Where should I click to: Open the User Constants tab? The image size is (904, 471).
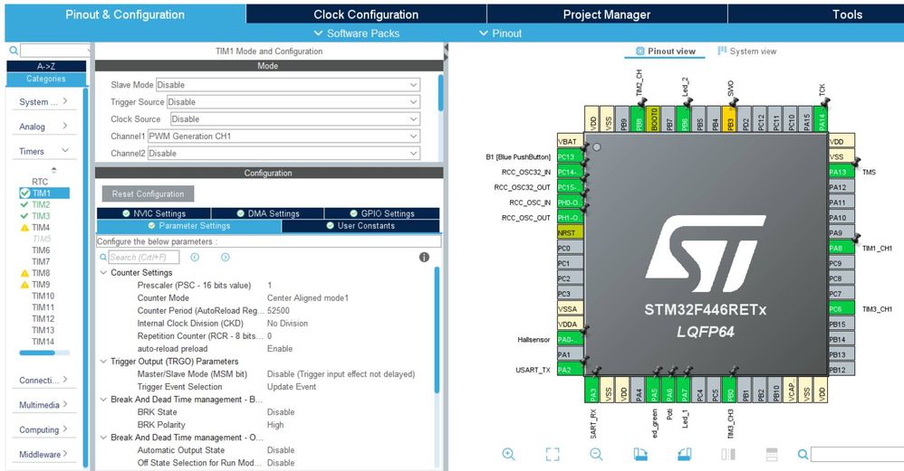[361, 226]
